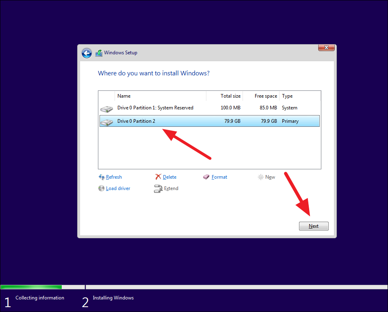Click the Collecting information step label
Image resolution: width=388 pixels, height=312 pixels.
pos(40,298)
